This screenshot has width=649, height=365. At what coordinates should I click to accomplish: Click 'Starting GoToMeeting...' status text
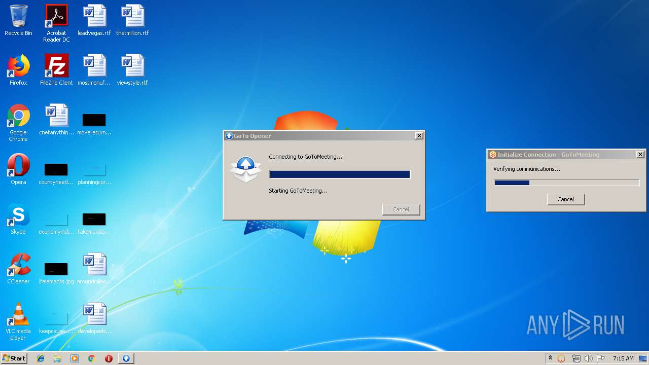point(298,191)
